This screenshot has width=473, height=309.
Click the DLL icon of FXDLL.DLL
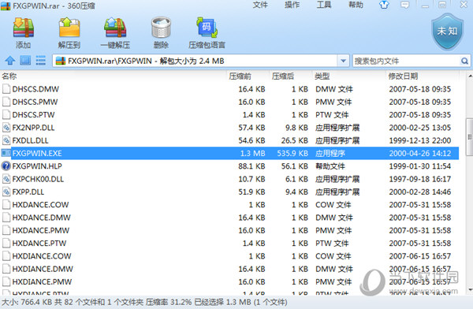click(6, 140)
